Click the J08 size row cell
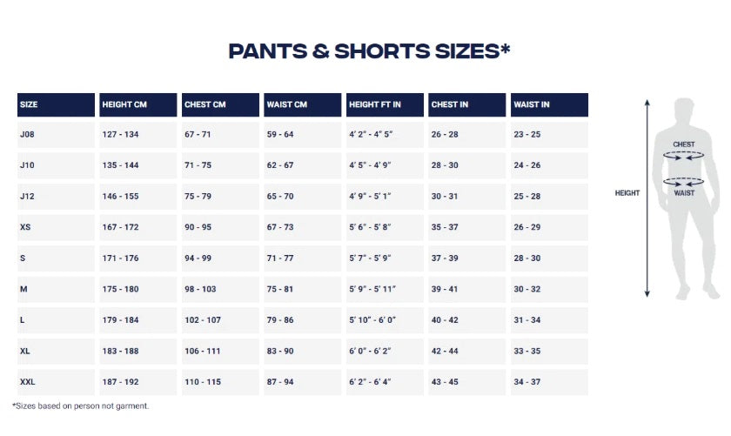This screenshot has width=731, height=436. tap(56, 135)
